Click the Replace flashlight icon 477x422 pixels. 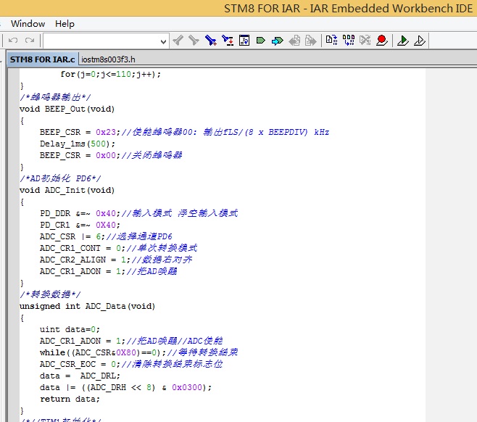coord(228,41)
